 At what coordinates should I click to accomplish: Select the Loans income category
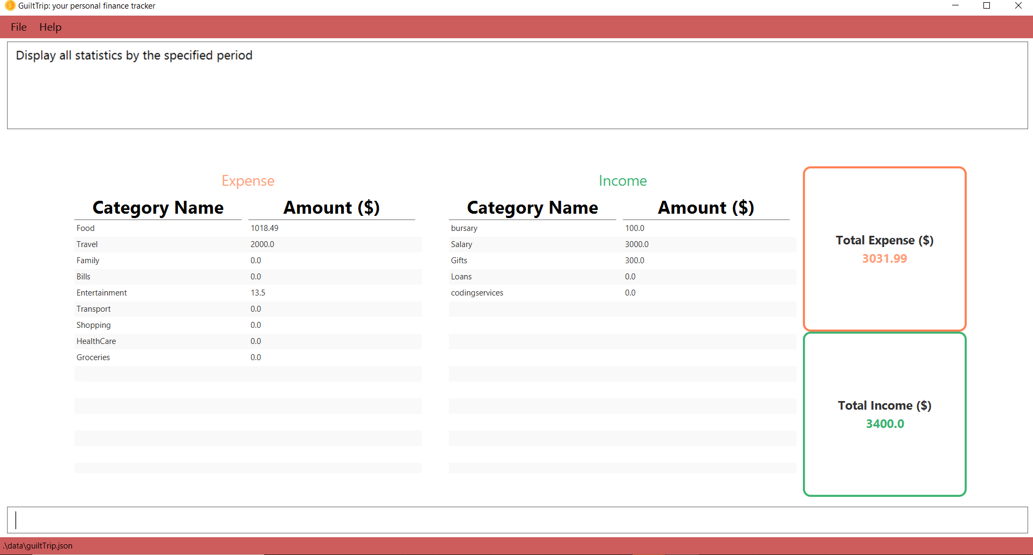[x=461, y=277]
